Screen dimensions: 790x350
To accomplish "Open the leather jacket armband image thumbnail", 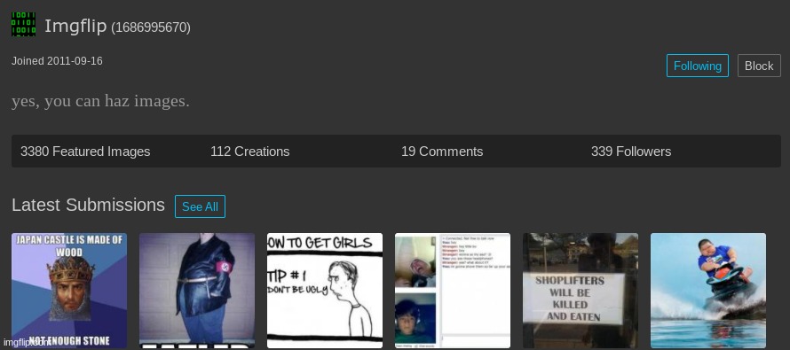I will tap(197, 291).
